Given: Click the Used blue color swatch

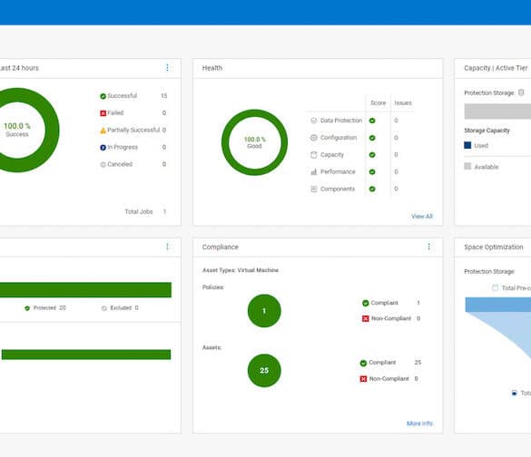Looking at the screenshot, I should coord(467,145).
